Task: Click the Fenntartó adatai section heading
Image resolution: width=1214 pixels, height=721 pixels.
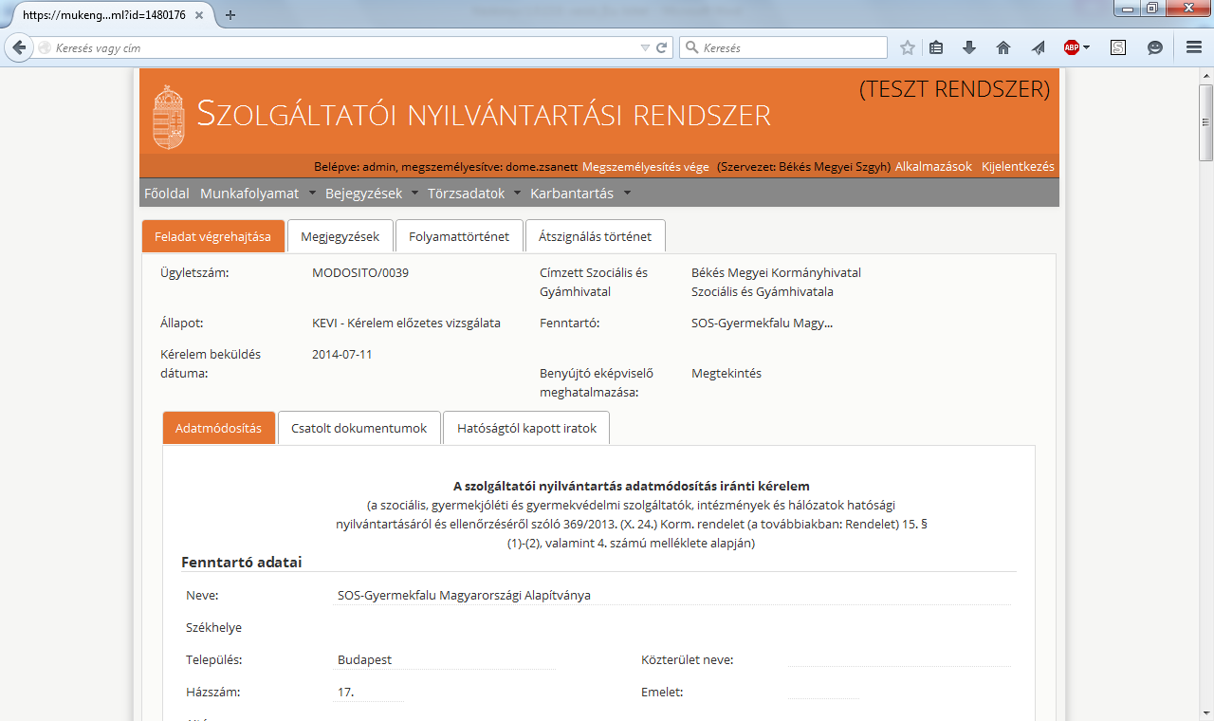Action: tap(242, 562)
